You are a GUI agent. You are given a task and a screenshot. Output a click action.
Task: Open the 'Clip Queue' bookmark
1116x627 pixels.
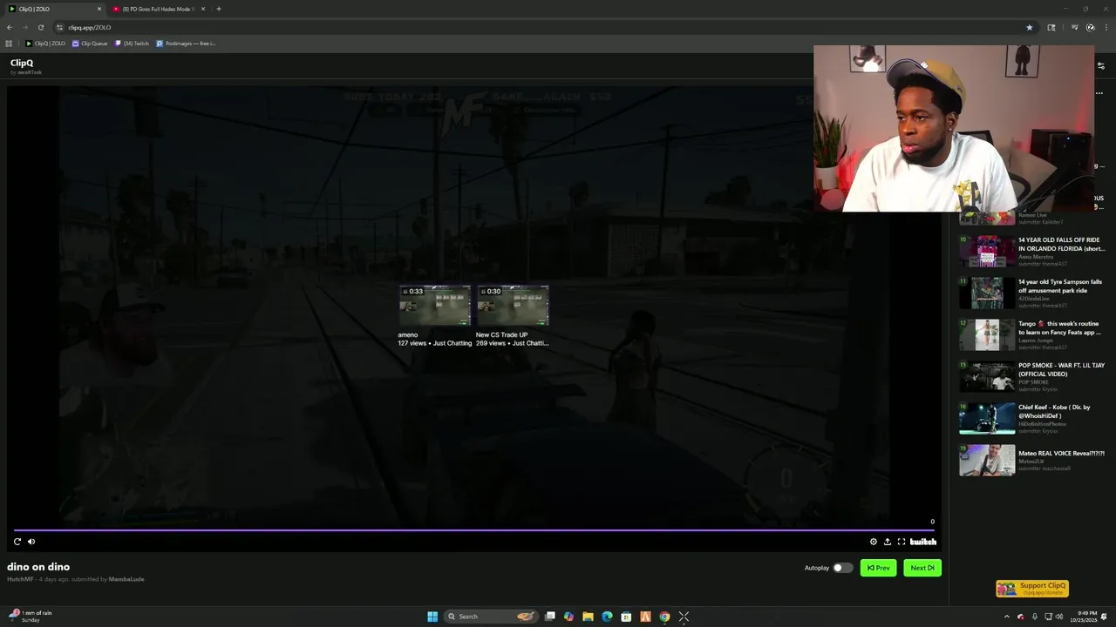[90, 44]
